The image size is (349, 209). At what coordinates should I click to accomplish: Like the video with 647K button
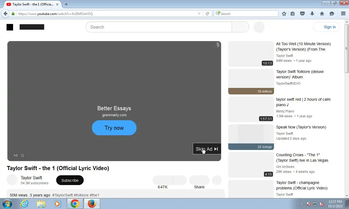tap(163, 180)
